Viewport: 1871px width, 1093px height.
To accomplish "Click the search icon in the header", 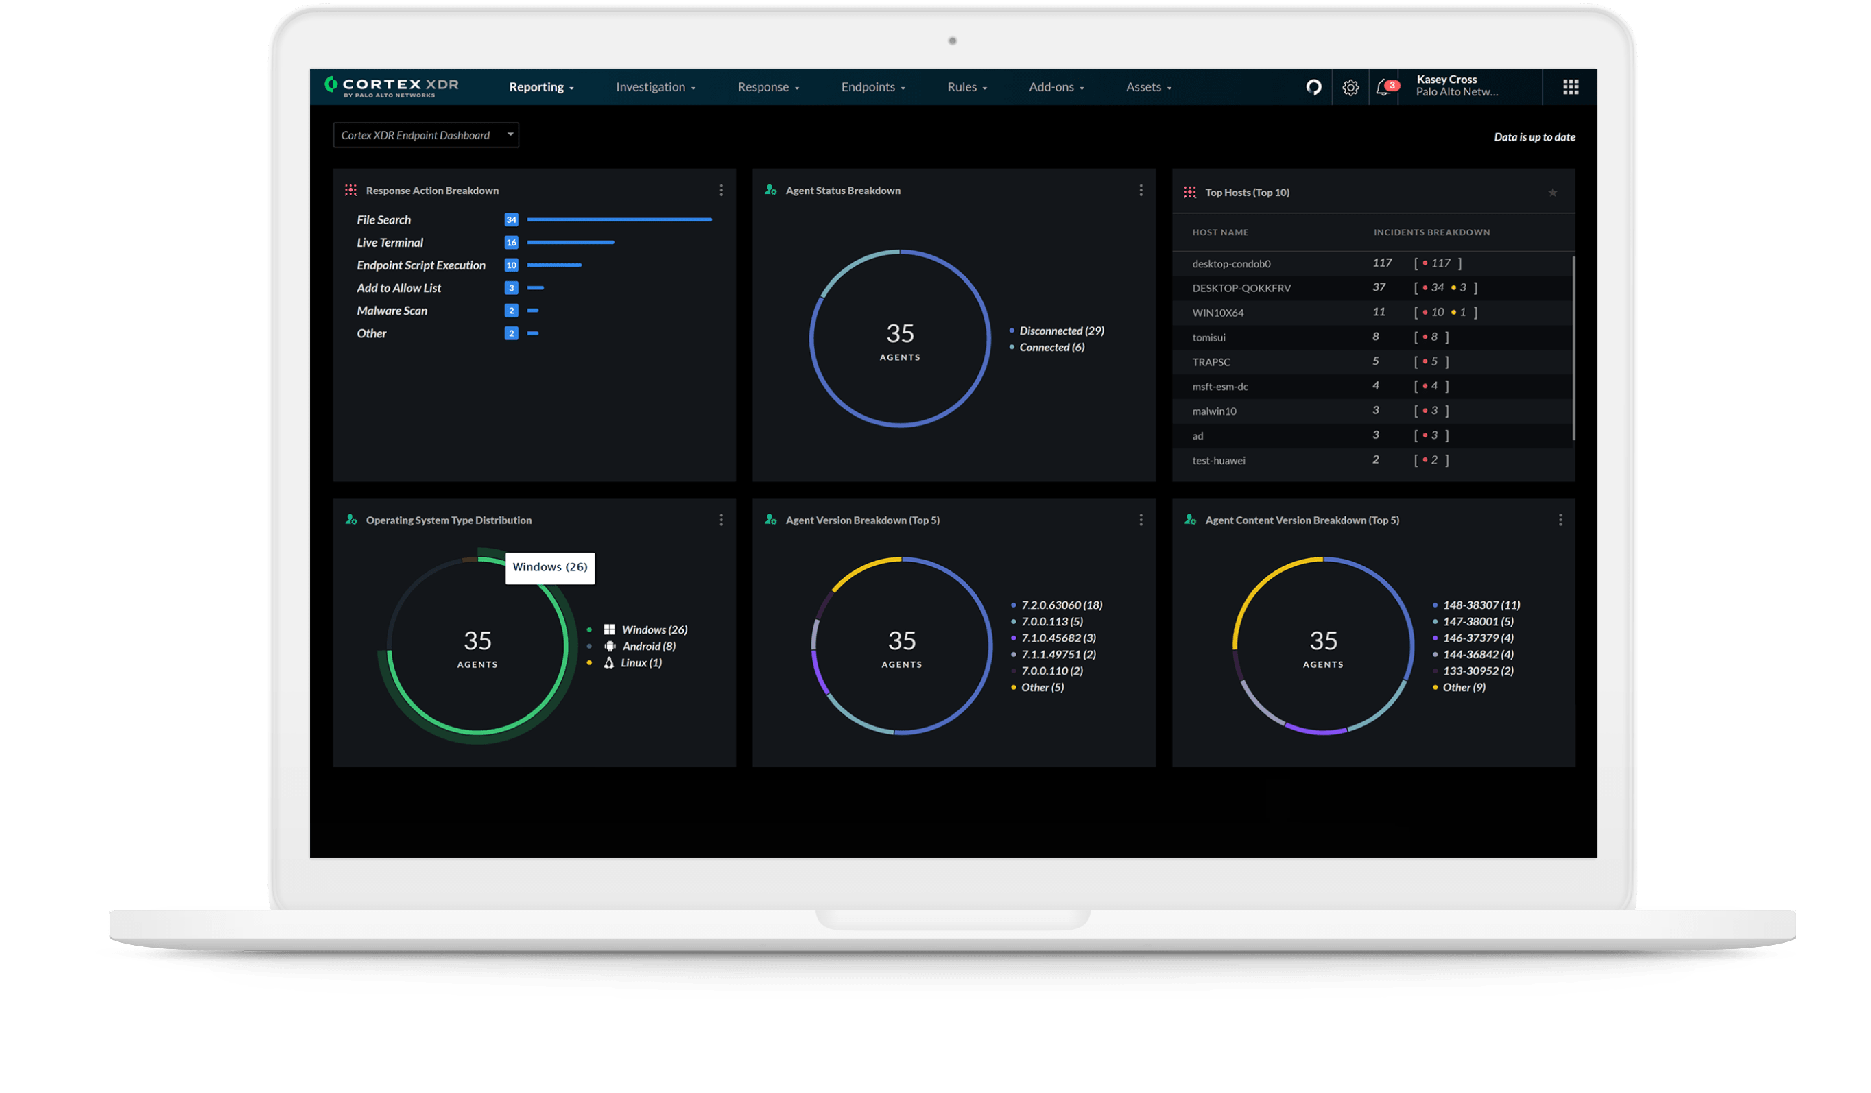I will [1313, 87].
